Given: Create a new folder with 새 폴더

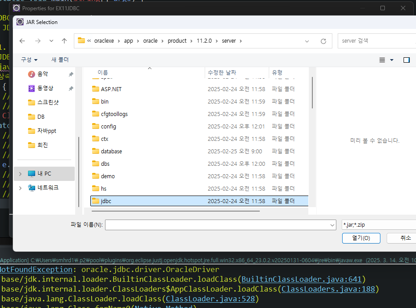Looking at the screenshot, I should 60,60.
